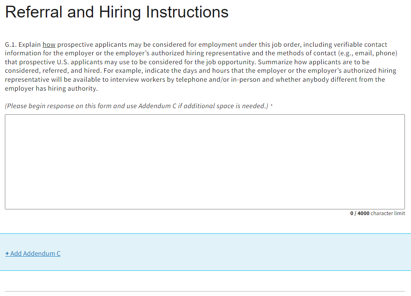411x296 pixels.
Task: Click the phrase "considered, referred, and hired"
Action: [x=52, y=71]
